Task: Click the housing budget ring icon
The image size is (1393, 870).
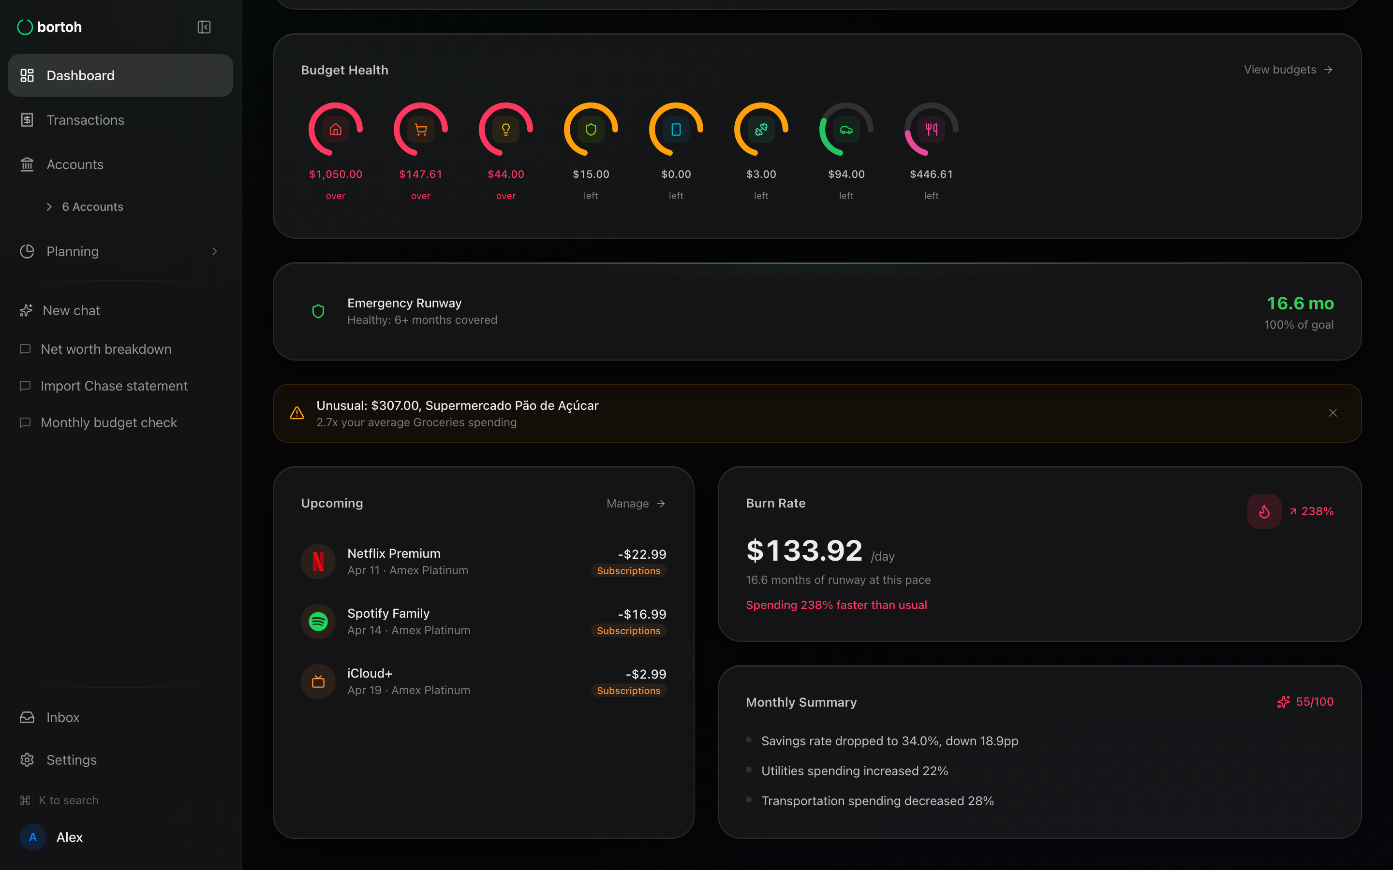Action: 336,130
